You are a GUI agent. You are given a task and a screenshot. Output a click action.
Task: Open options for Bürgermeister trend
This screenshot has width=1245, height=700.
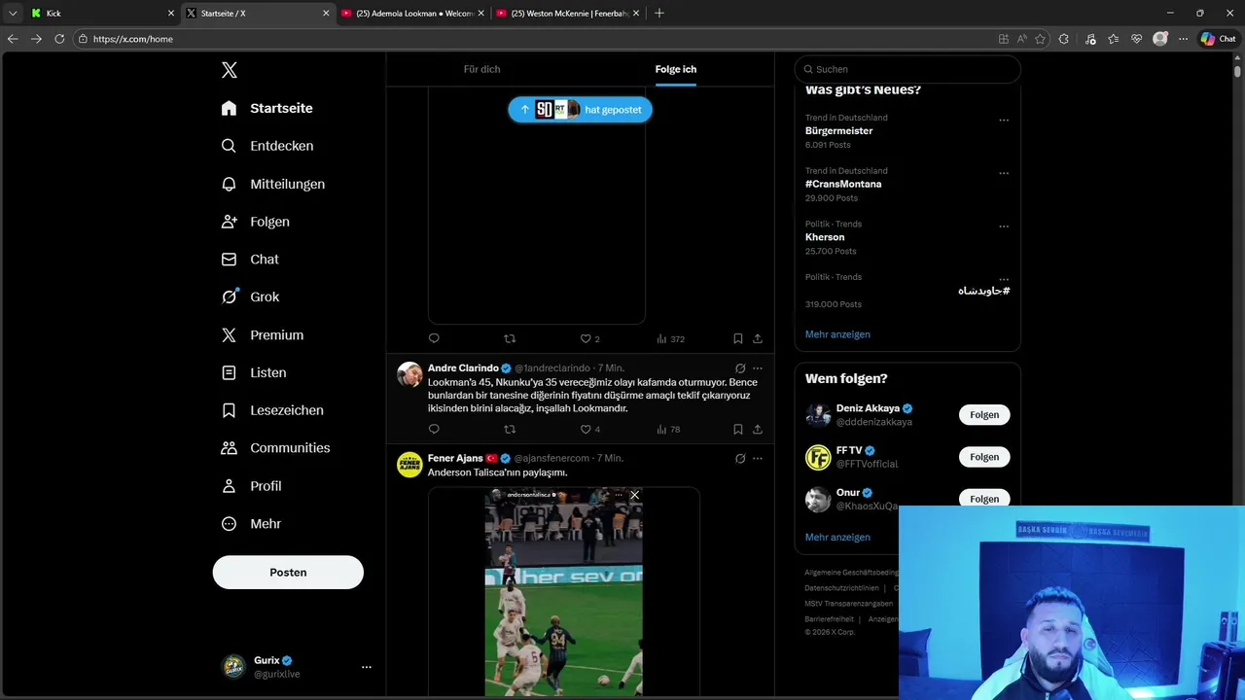click(x=1004, y=121)
